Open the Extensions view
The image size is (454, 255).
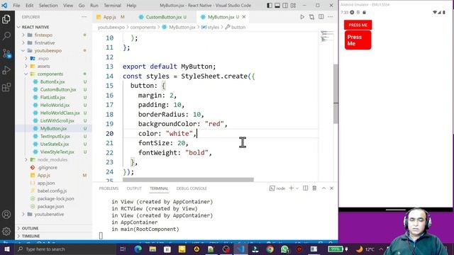pyautogui.click(x=6, y=87)
